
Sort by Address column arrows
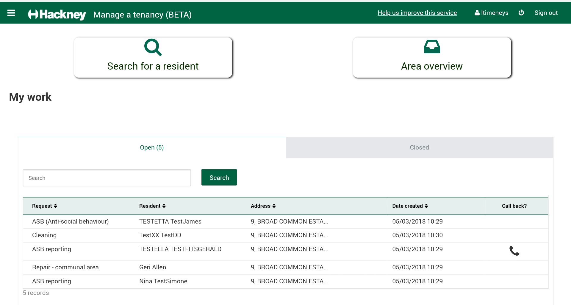point(274,206)
